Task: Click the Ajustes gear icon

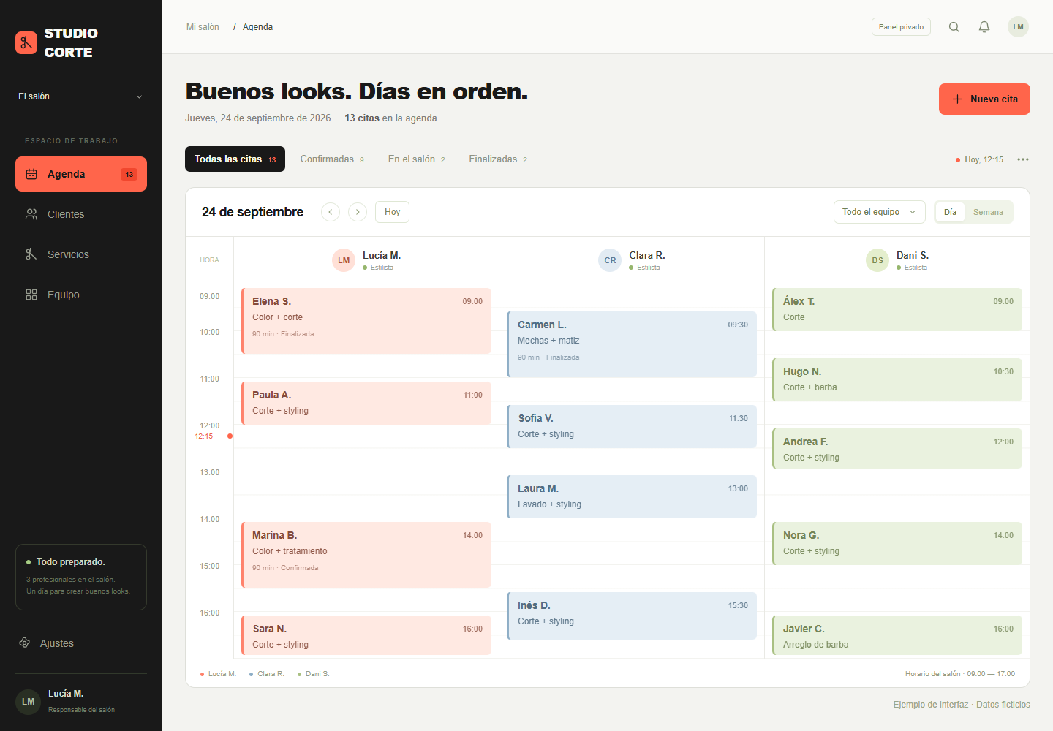Action: 25,643
